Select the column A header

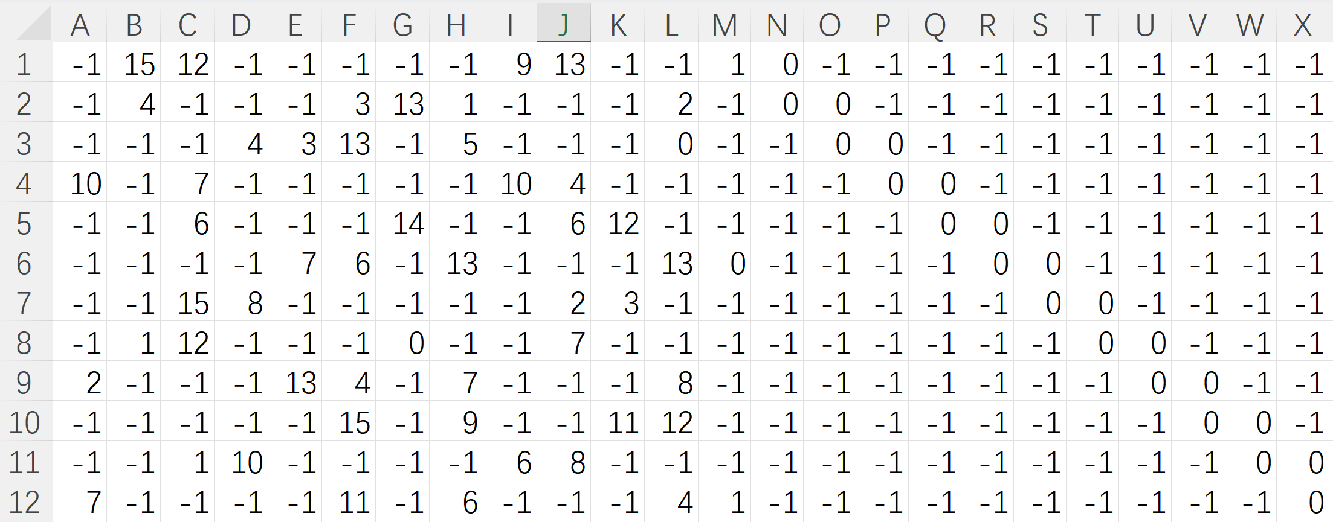coord(80,24)
